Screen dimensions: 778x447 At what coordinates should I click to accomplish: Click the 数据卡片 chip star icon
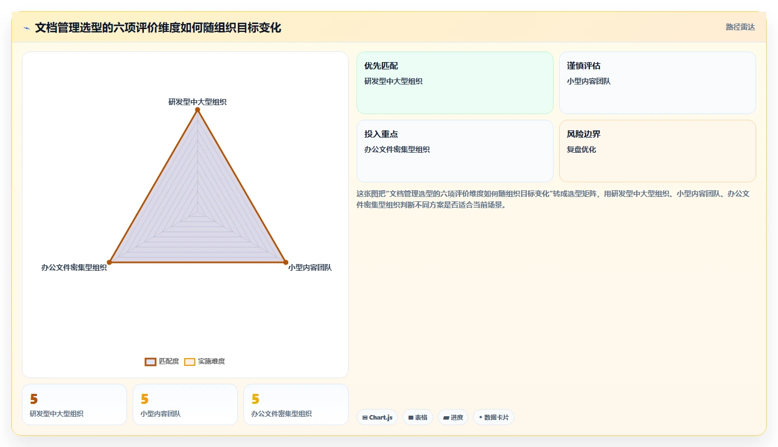coord(481,417)
